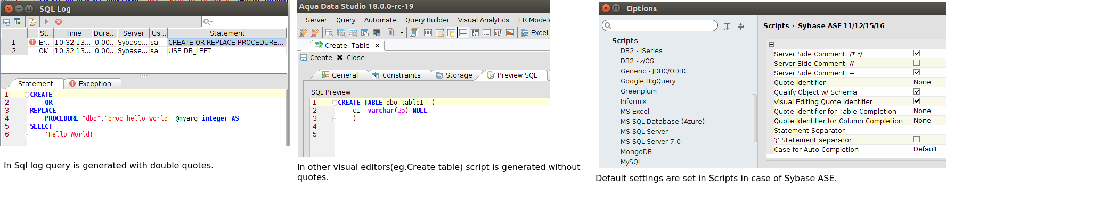1093x204 pixels.
Task: Click the Excel button in Aqua Data Studio toolbar
Action: click(534, 33)
